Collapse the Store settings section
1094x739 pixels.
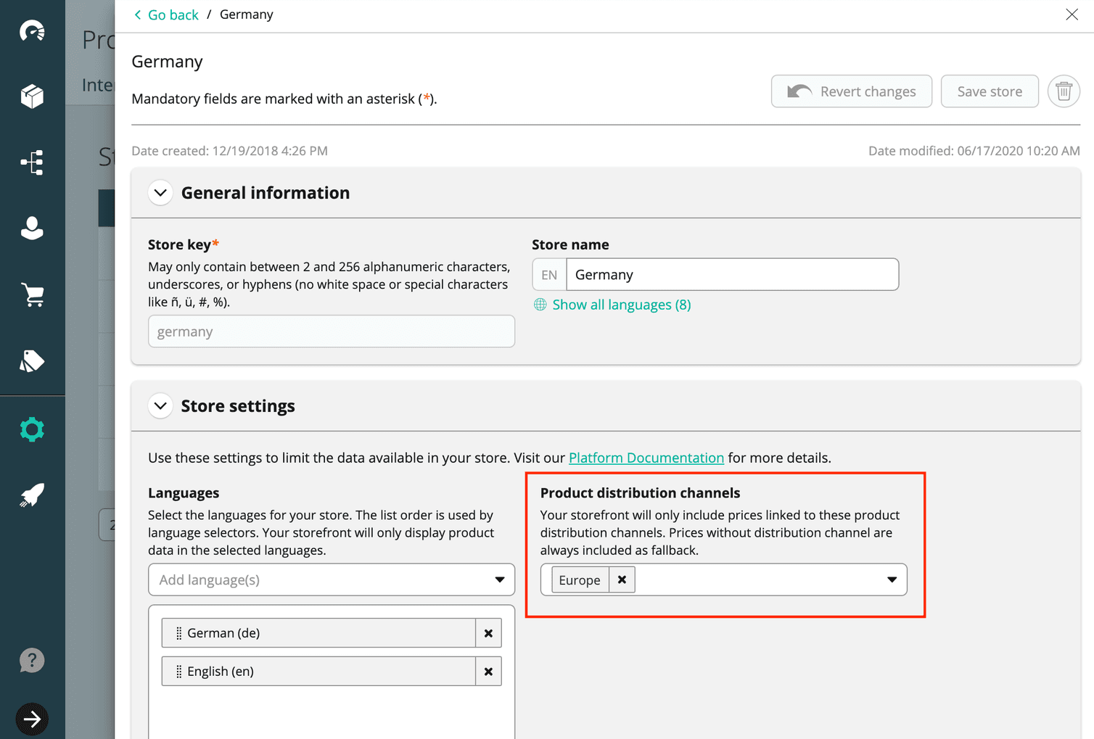[x=160, y=405]
